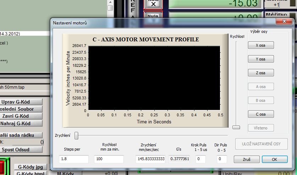
Task: Click the Spust Odsud button
Action: 21,150
